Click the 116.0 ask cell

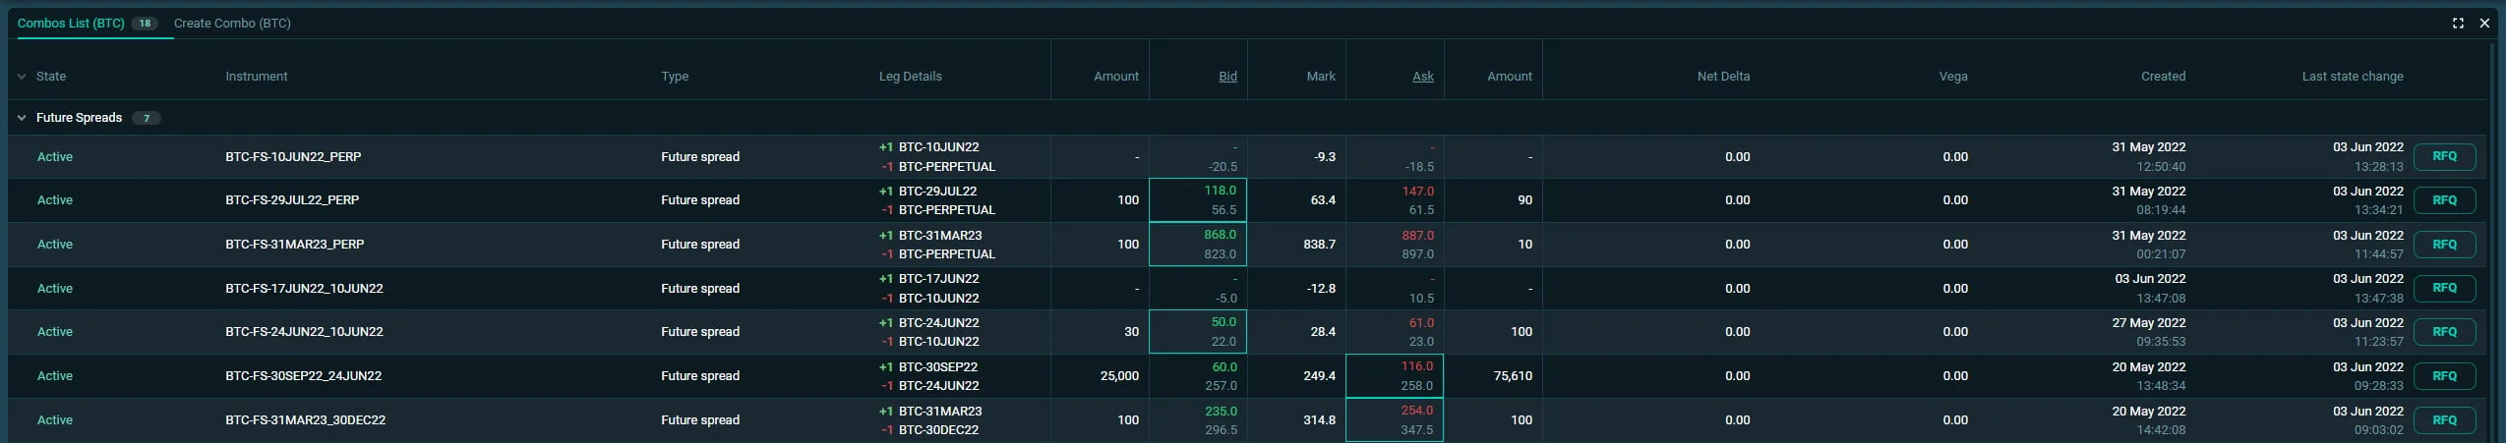[1395, 376]
